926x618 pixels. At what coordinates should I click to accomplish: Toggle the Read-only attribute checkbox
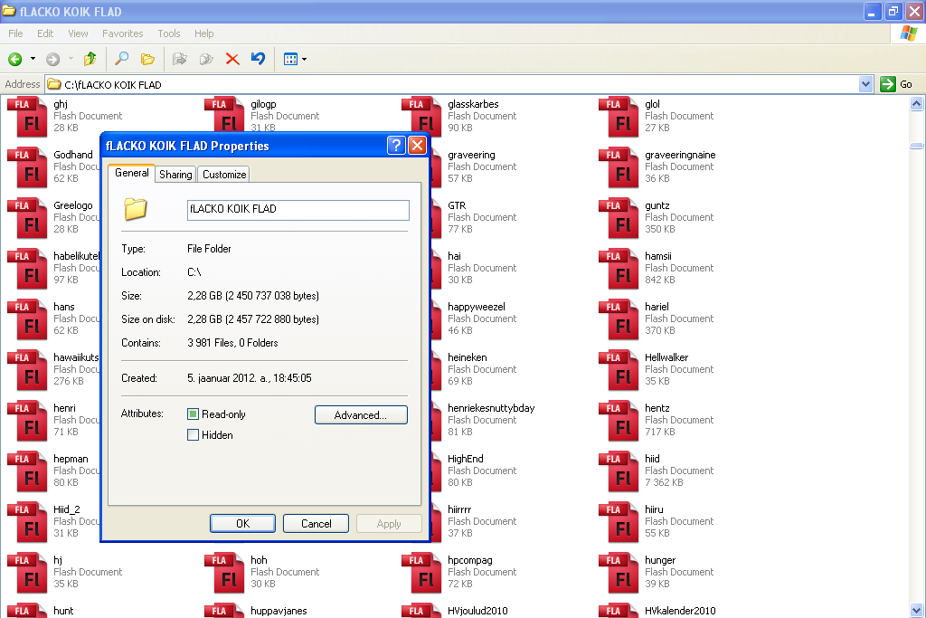pyautogui.click(x=193, y=414)
